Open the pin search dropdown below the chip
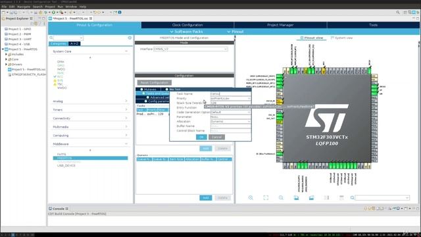This screenshot has height=237, width=421. pos(407,198)
